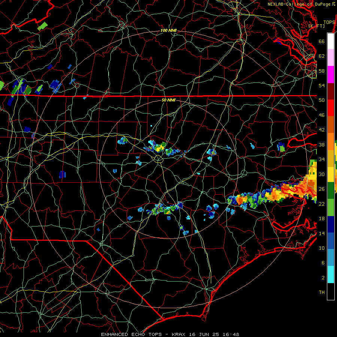This screenshot has height=337, width=337.
Task: Click the 14 legend value
Action: [x=322, y=233]
